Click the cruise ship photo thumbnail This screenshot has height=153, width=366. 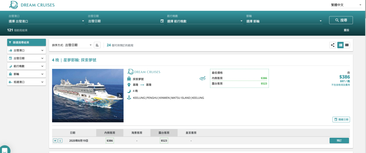click(x=88, y=96)
